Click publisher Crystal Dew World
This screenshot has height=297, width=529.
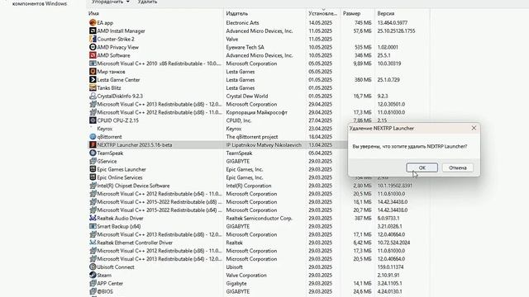[246, 96]
